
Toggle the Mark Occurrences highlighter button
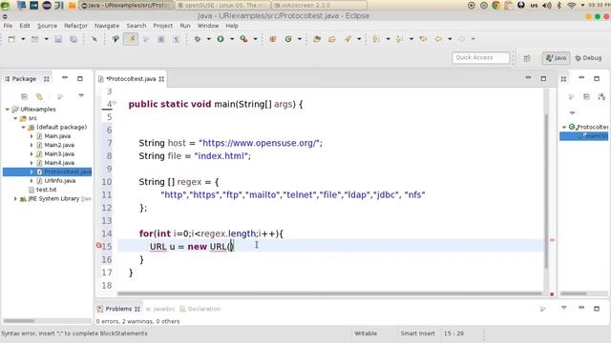(x=131, y=39)
